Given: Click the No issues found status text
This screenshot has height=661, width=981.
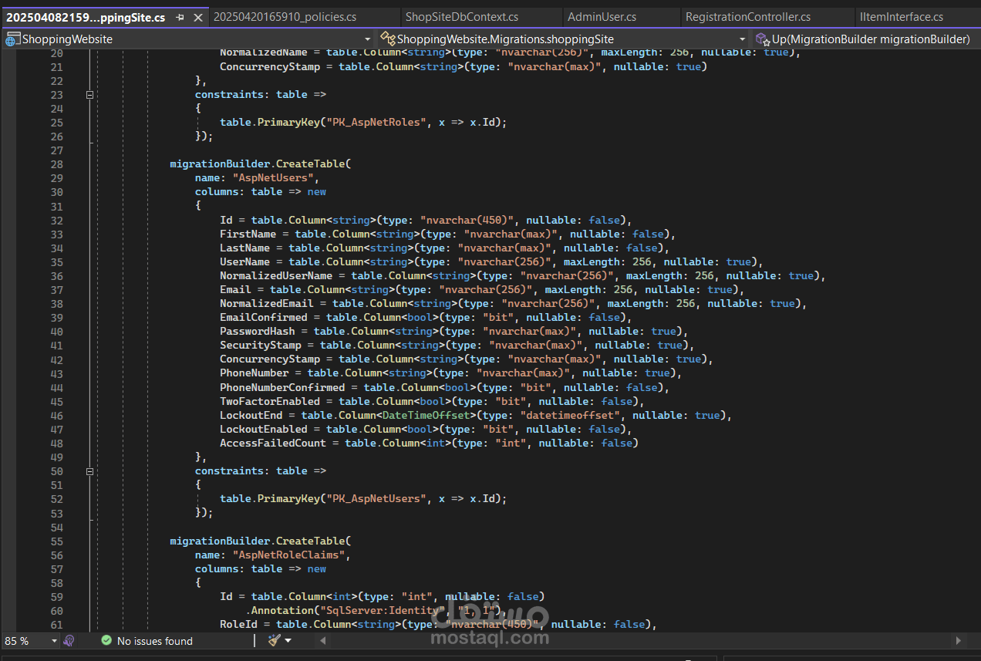Looking at the screenshot, I should [155, 641].
